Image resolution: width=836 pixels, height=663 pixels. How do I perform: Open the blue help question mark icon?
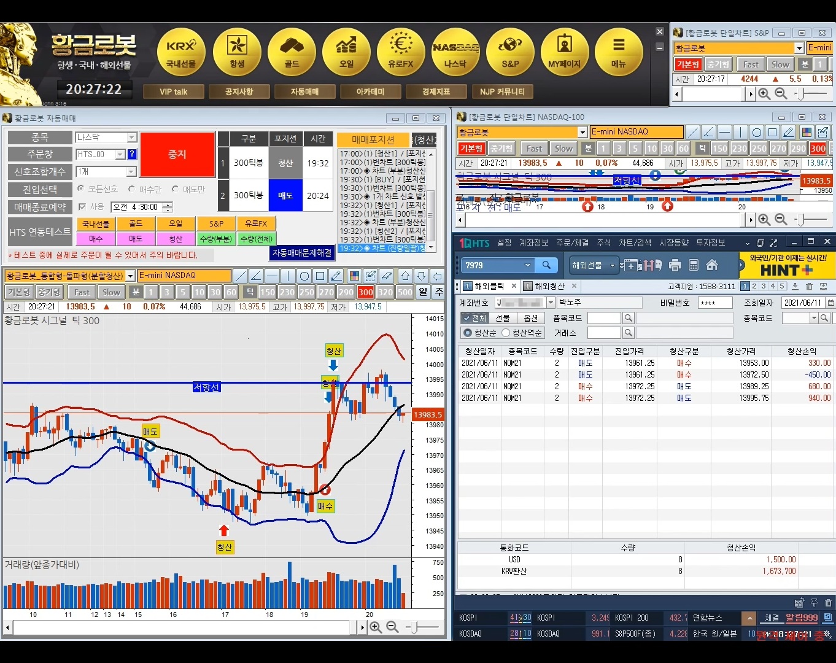point(131,154)
